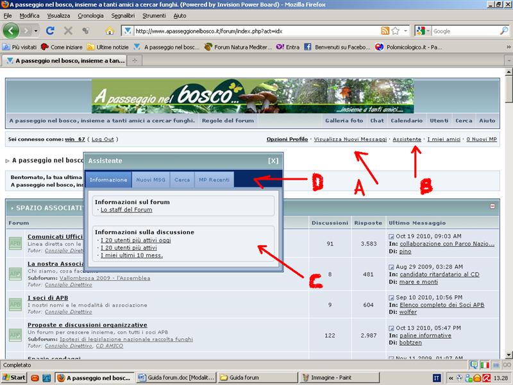Click the Start button on the taskbar
Screen dimensions: 513x385
coord(14,377)
